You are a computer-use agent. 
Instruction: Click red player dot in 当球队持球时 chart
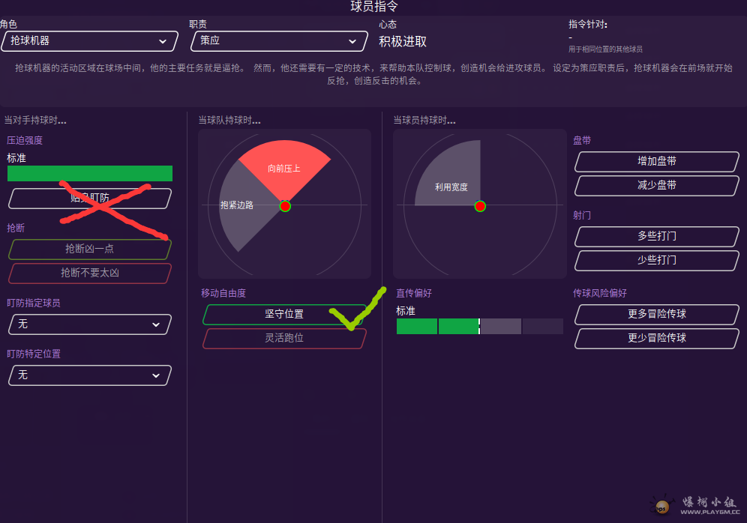pos(285,206)
